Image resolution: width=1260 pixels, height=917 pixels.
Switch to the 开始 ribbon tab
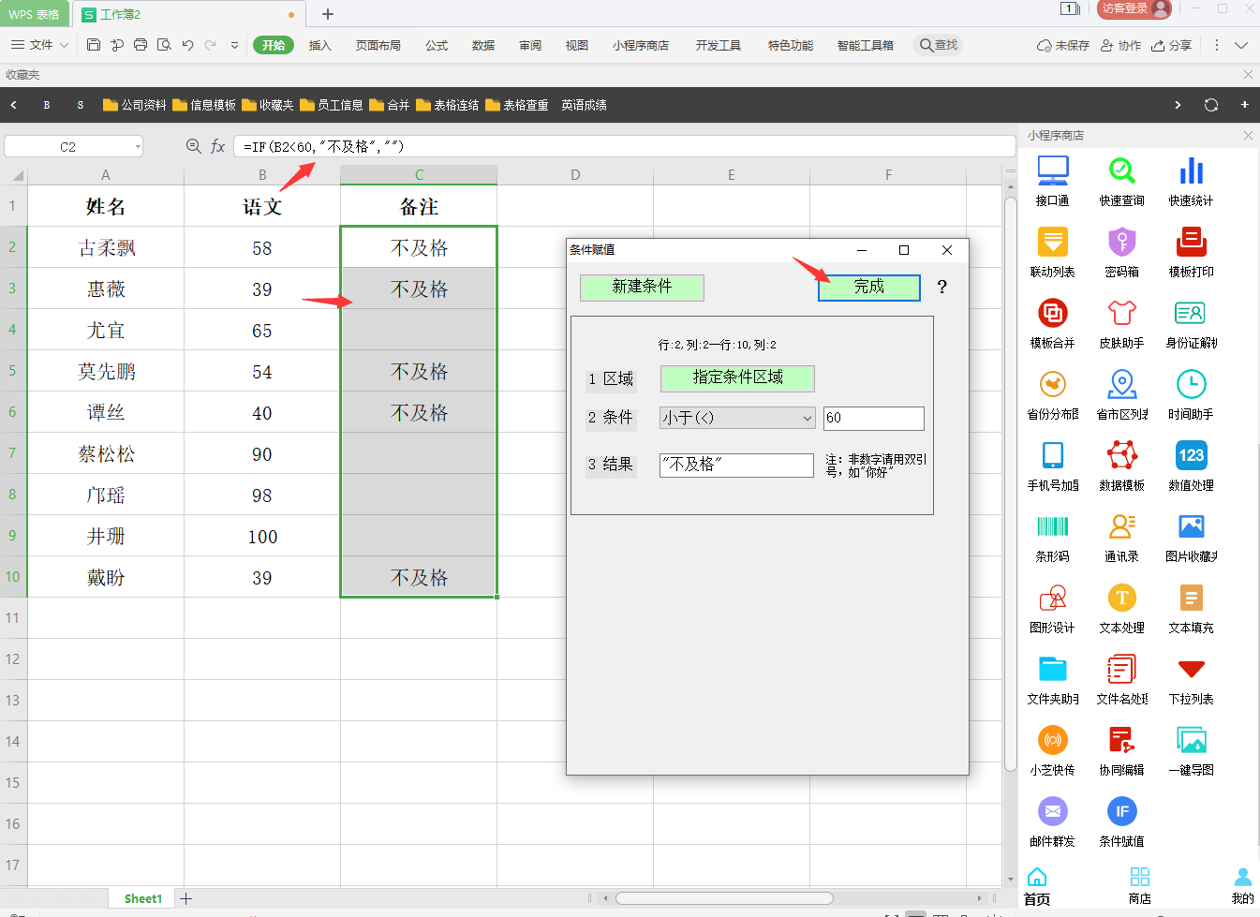pos(274,45)
